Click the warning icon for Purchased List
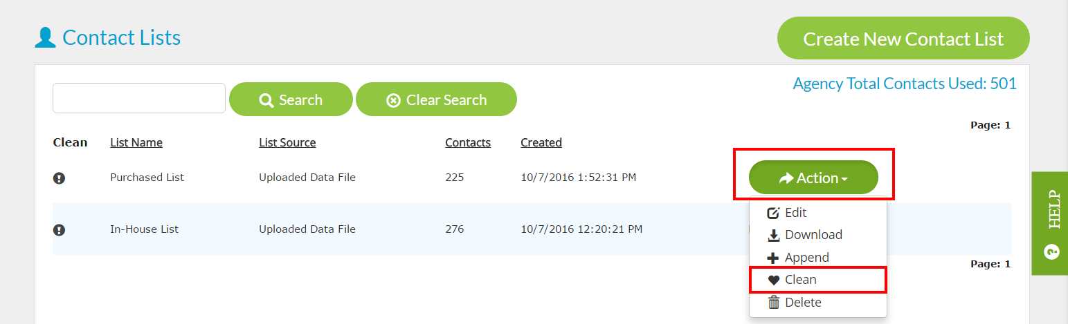This screenshot has height=324, width=1068. (x=60, y=178)
